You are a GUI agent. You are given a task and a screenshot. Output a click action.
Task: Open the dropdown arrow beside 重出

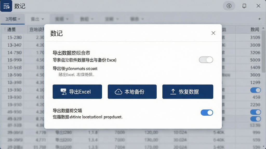click(x=43, y=19)
